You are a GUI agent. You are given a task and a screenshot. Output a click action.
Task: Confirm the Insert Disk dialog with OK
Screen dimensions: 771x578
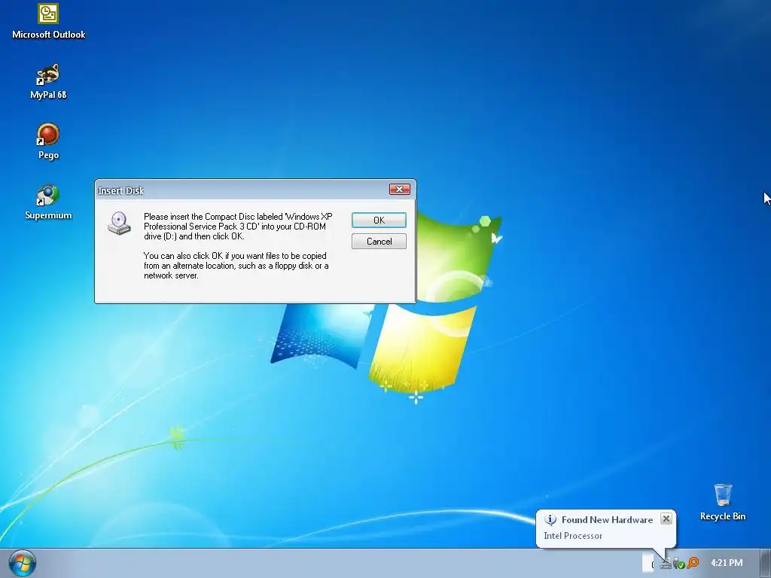click(379, 221)
